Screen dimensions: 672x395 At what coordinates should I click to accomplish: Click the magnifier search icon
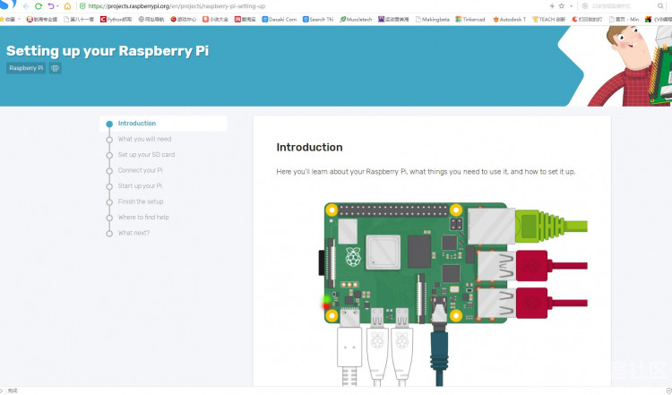tap(660, 6)
